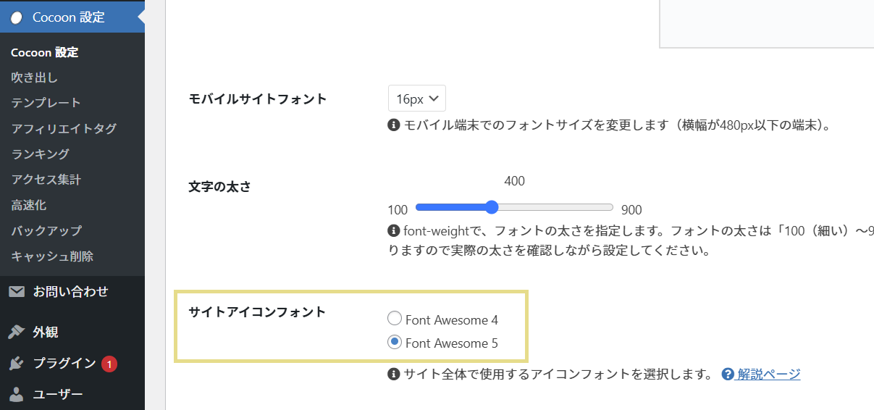Viewport: 874px width, 410px height.
Task: Select the Font Awesome 4 radio button
Action: click(x=395, y=319)
